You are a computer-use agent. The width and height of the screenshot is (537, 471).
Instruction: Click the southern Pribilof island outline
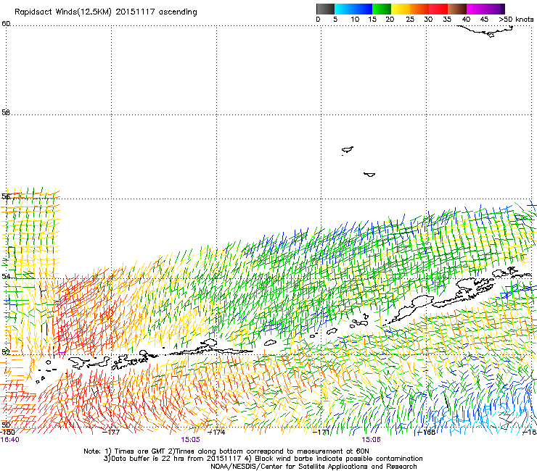pyautogui.click(x=369, y=175)
